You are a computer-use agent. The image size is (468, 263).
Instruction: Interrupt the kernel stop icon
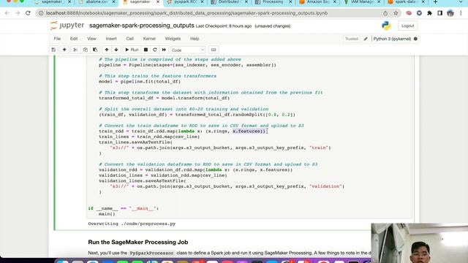click(x=146, y=50)
